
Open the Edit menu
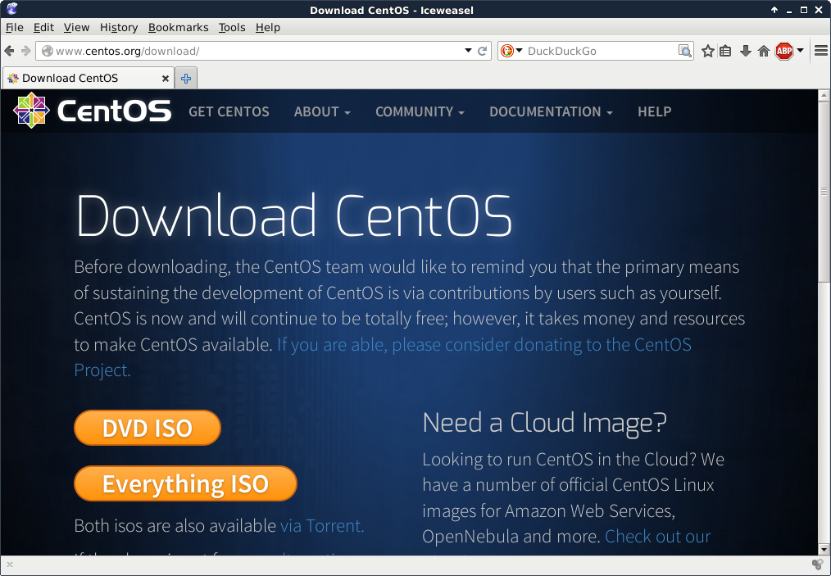coord(43,28)
